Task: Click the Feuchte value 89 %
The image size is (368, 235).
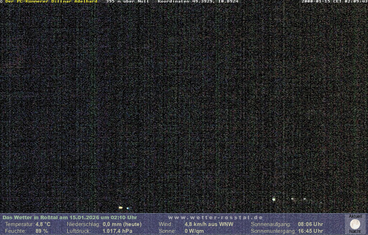Action: point(41,231)
